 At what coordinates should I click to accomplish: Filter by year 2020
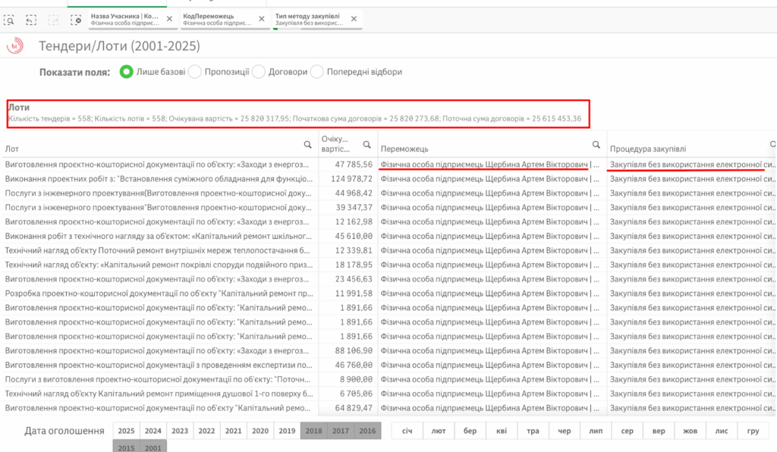click(x=260, y=431)
